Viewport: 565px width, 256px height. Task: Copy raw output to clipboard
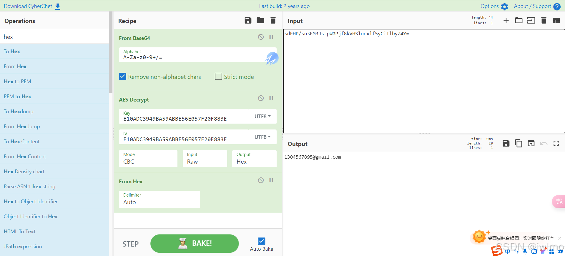click(519, 143)
